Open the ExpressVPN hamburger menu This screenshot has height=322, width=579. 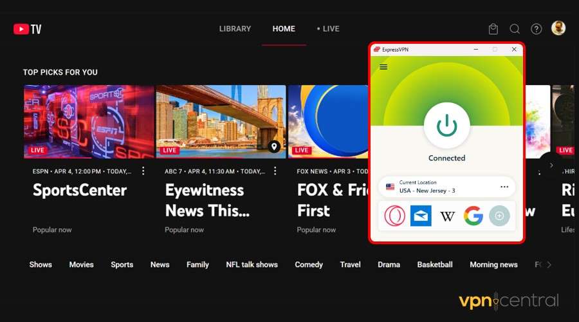click(x=383, y=67)
